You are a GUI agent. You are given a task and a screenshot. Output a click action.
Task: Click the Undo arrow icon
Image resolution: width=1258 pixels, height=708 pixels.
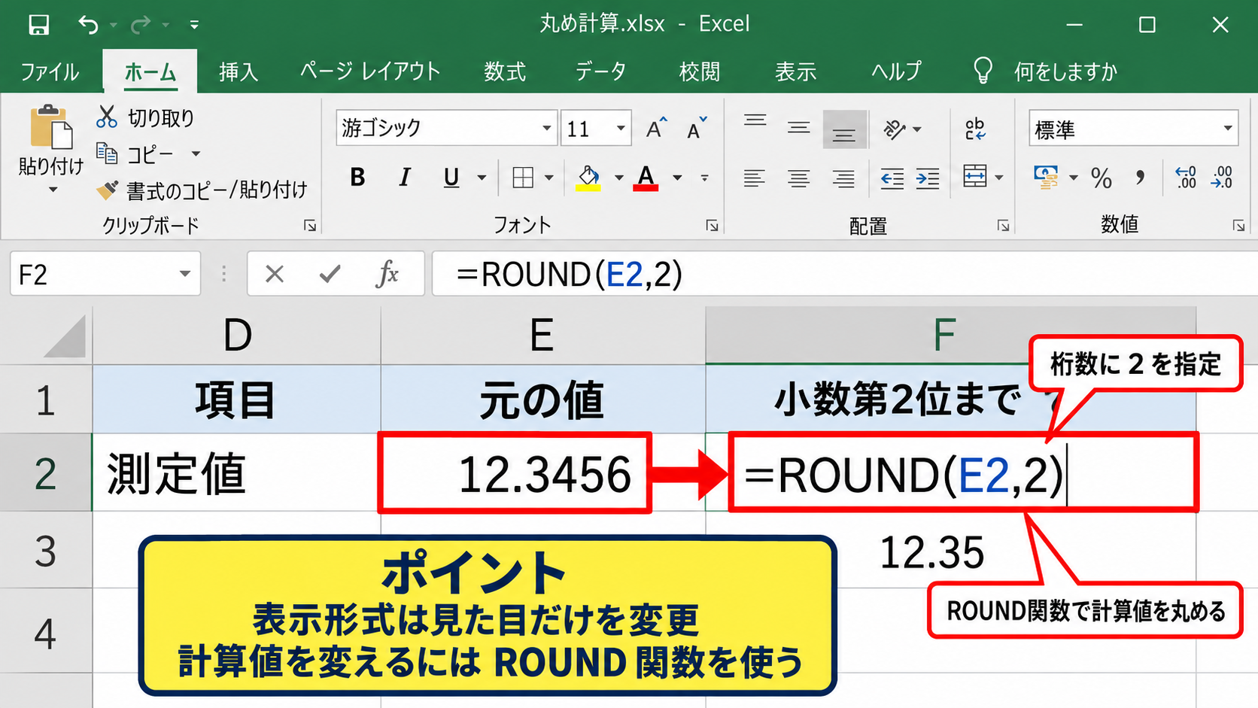pyautogui.click(x=89, y=25)
